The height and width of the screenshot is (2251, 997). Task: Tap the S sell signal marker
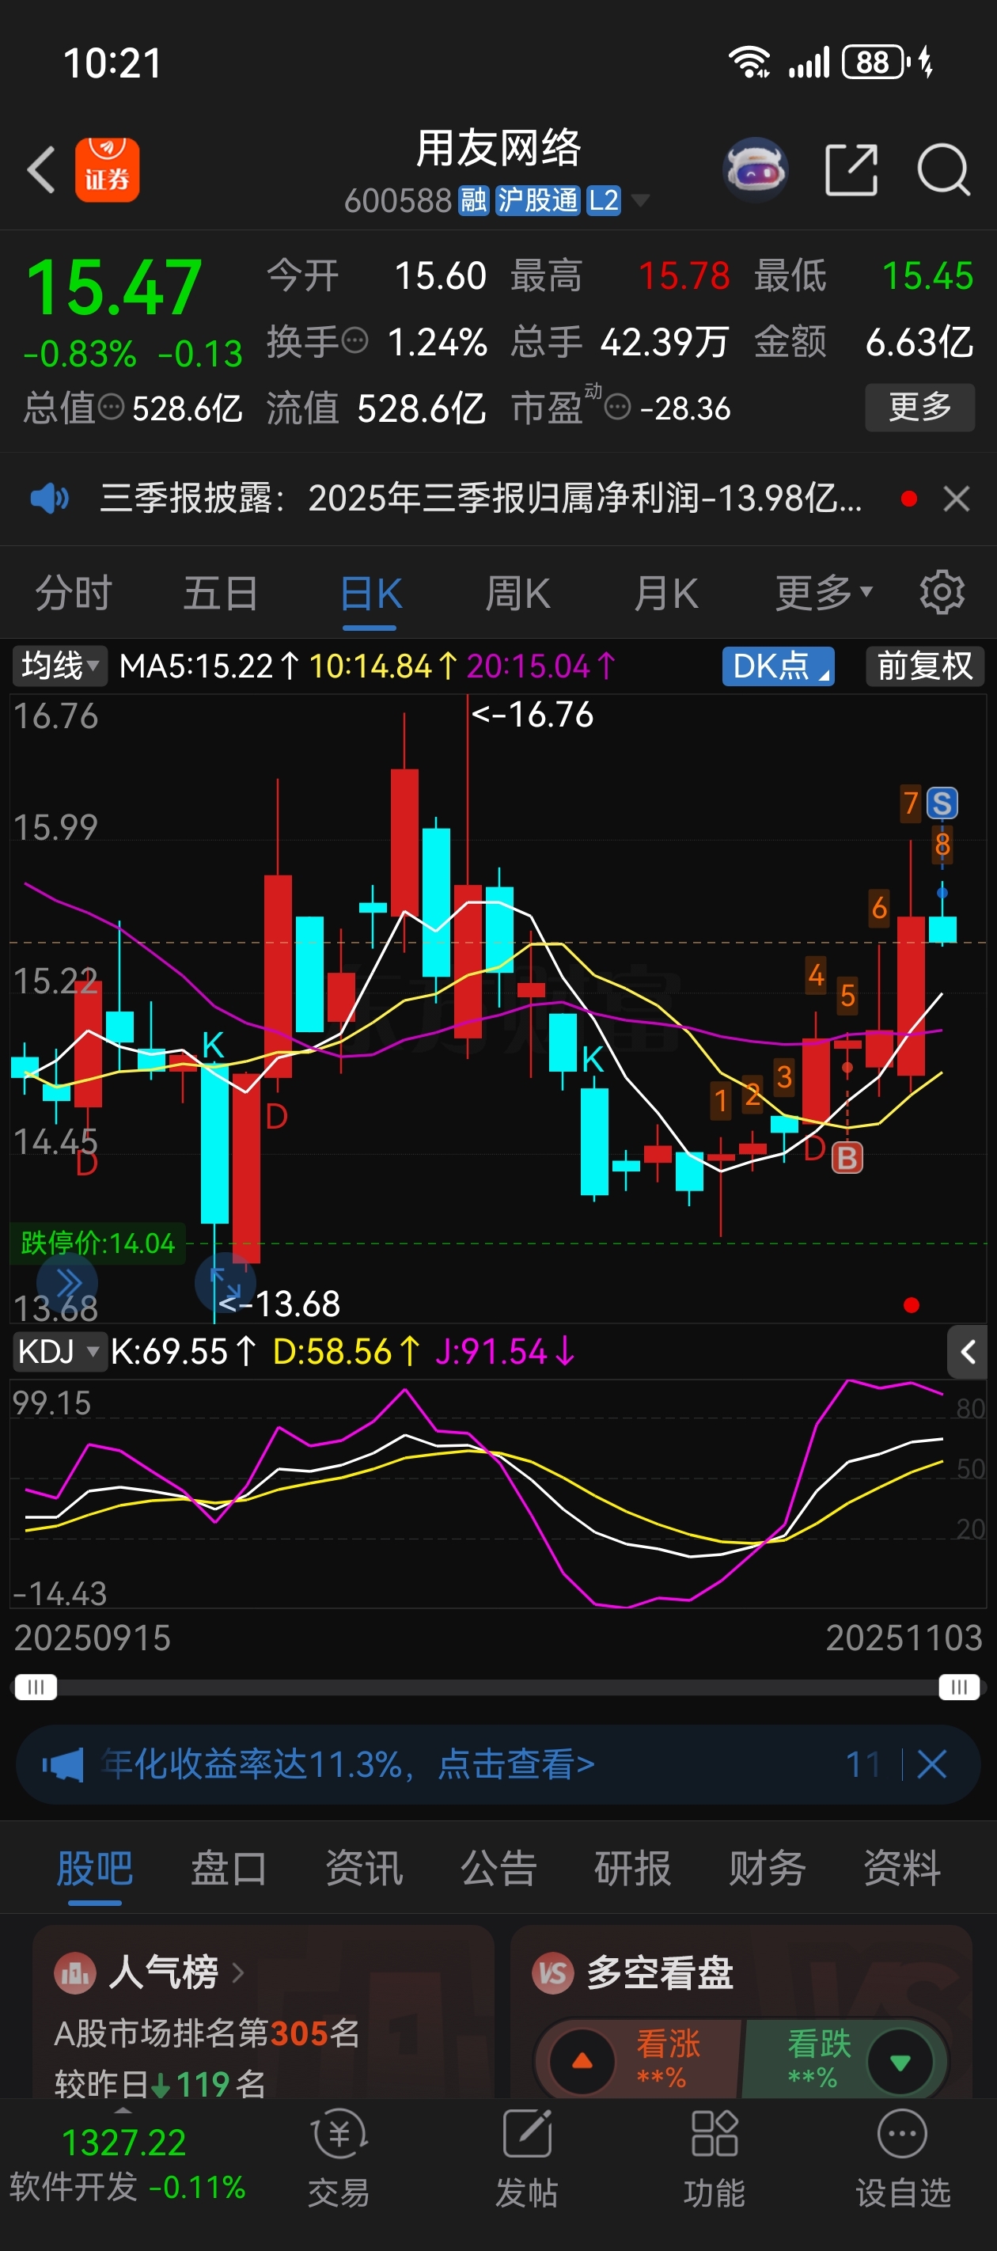click(x=942, y=803)
